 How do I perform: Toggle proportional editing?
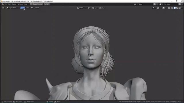click(x=100, y=8)
